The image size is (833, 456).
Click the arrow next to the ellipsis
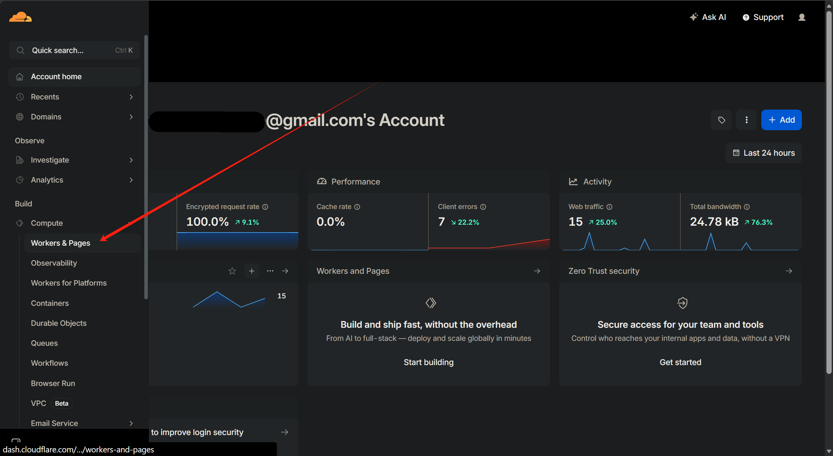click(285, 271)
